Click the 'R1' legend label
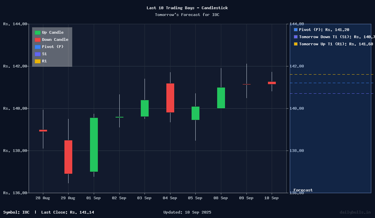The image size is (375, 218). pos(44,61)
